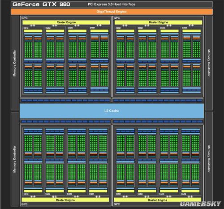Select the upper-right Memory Controller block
This screenshot has width=224, height=209.
pos(209,63)
